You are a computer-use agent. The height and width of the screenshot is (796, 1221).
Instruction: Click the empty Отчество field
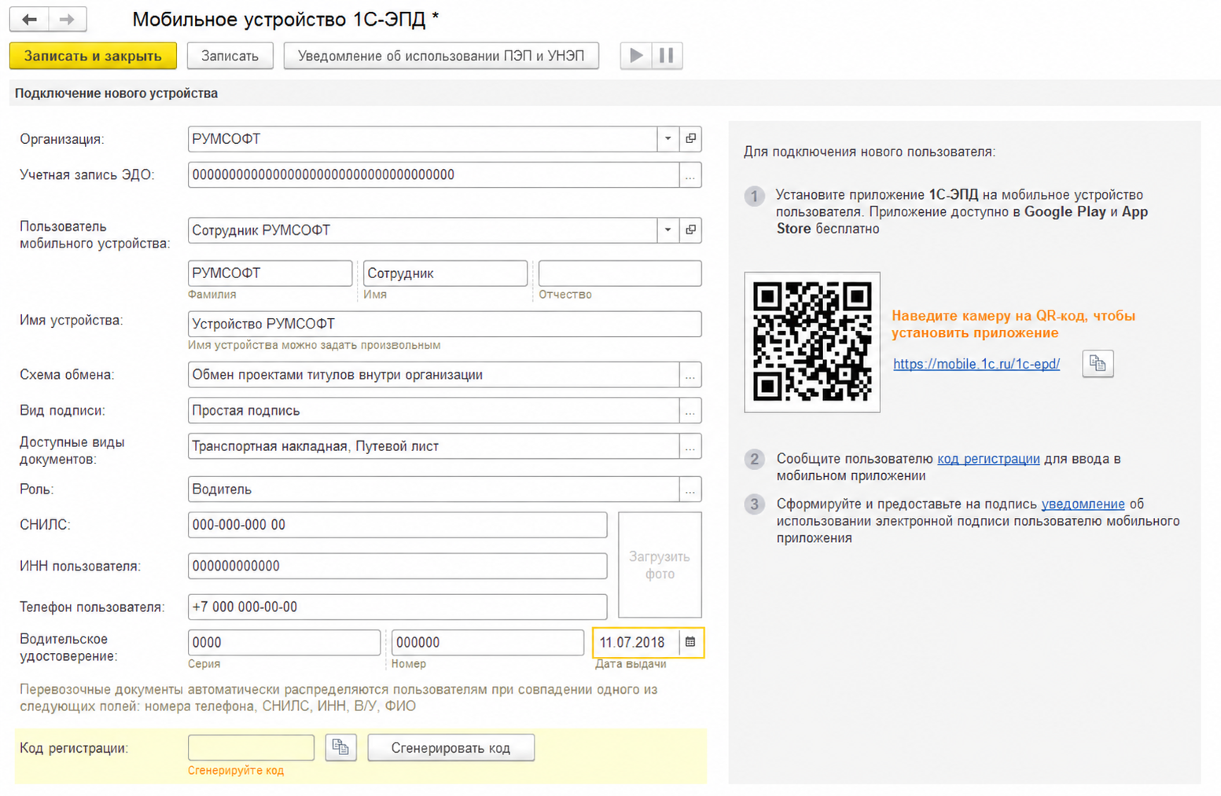pyautogui.click(x=620, y=273)
